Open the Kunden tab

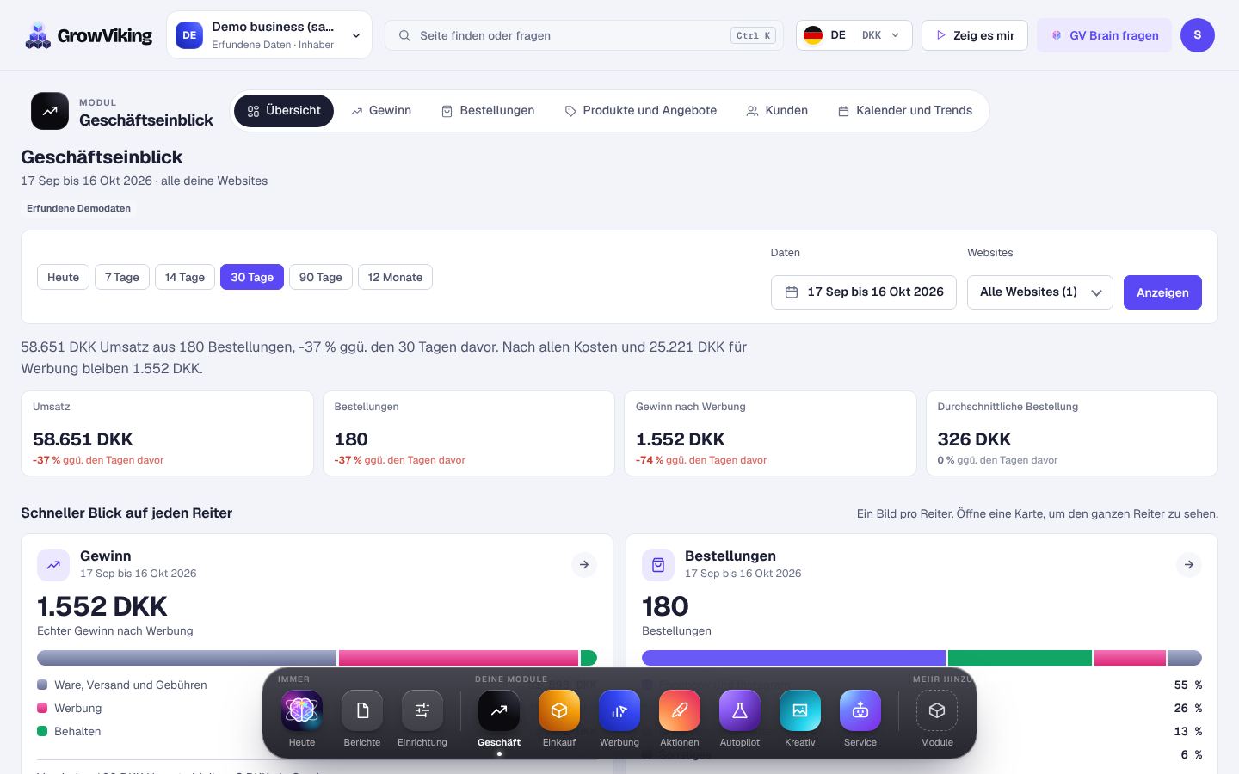(x=777, y=111)
